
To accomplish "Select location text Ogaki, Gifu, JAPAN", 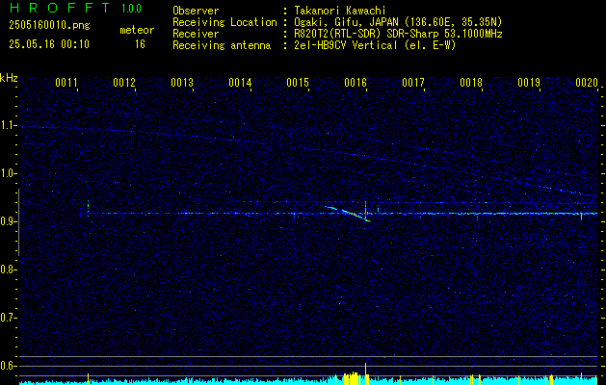I will pos(347,22).
